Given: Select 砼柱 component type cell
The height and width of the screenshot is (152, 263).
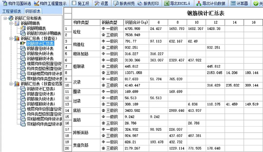Looking at the screenshot, I should click(x=86, y=32).
